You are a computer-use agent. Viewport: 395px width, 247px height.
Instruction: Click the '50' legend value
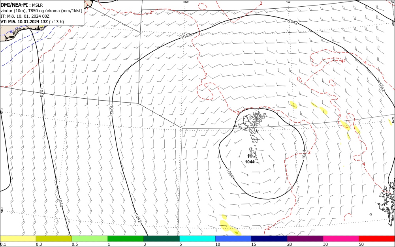pos(361,244)
